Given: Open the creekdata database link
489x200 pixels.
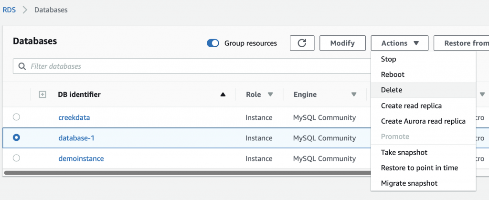Looking at the screenshot, I should coord(74,117).
